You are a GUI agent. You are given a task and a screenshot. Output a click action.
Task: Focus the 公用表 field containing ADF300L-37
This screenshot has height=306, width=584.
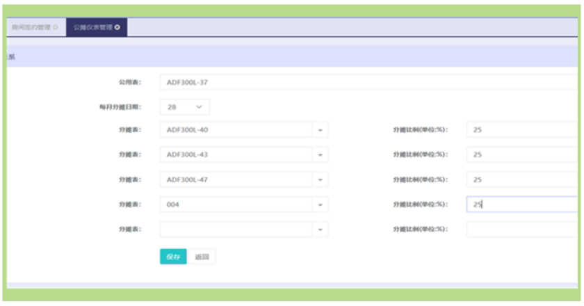[368, 82]
